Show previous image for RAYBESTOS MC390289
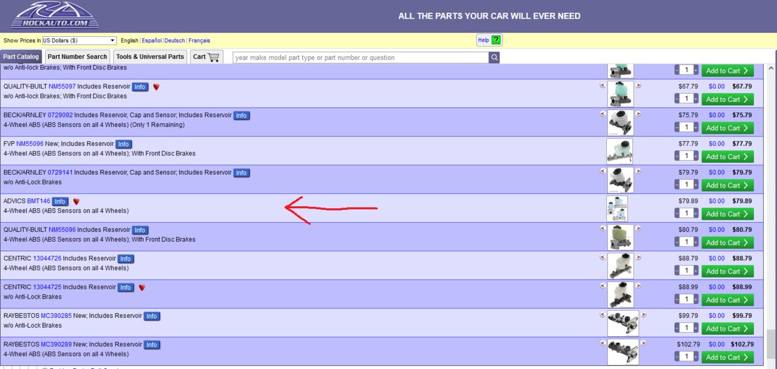777x369 pixels. pyautogui.click(x=603, y=344)
